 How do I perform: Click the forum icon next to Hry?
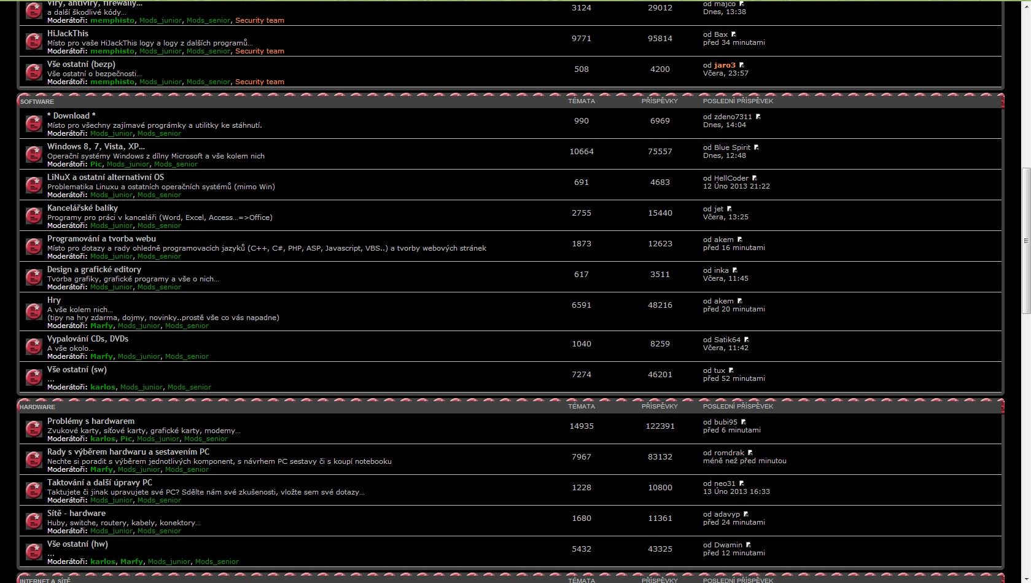click(x=33, y=311)
